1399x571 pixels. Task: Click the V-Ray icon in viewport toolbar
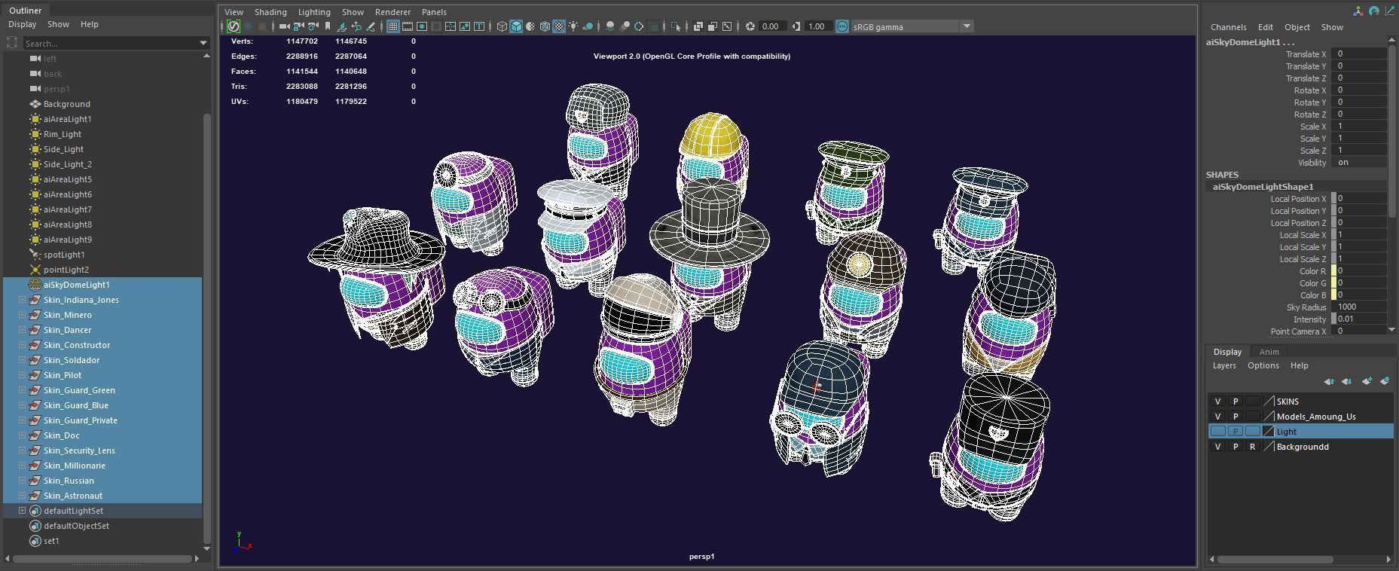(234, 26)
